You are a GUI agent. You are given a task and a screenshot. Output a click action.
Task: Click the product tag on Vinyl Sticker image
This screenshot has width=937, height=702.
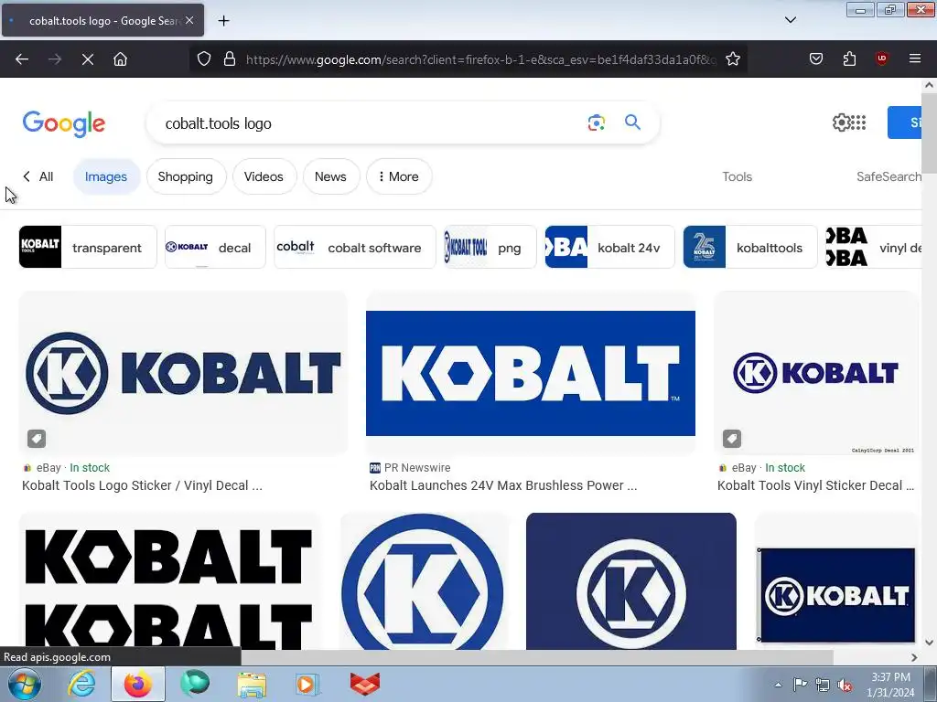click(731, 439)
